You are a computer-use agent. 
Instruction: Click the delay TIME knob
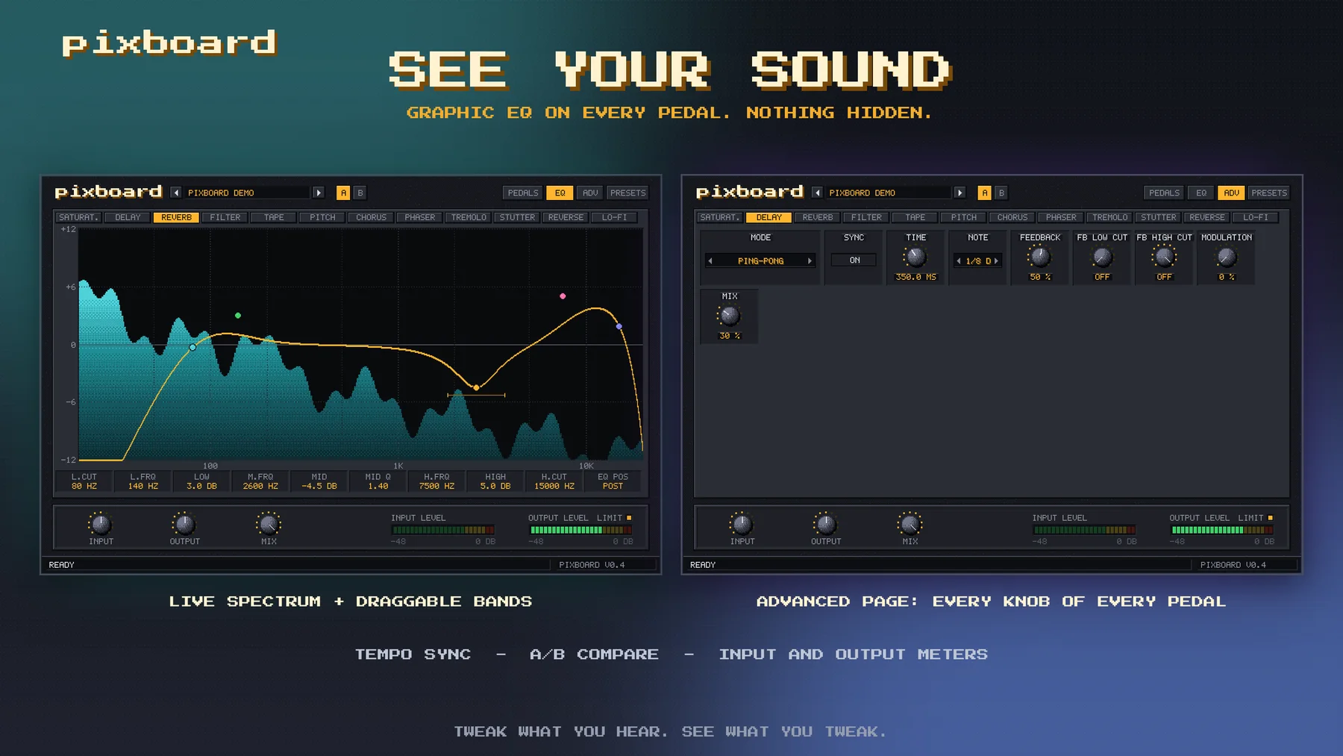point(915,257)
